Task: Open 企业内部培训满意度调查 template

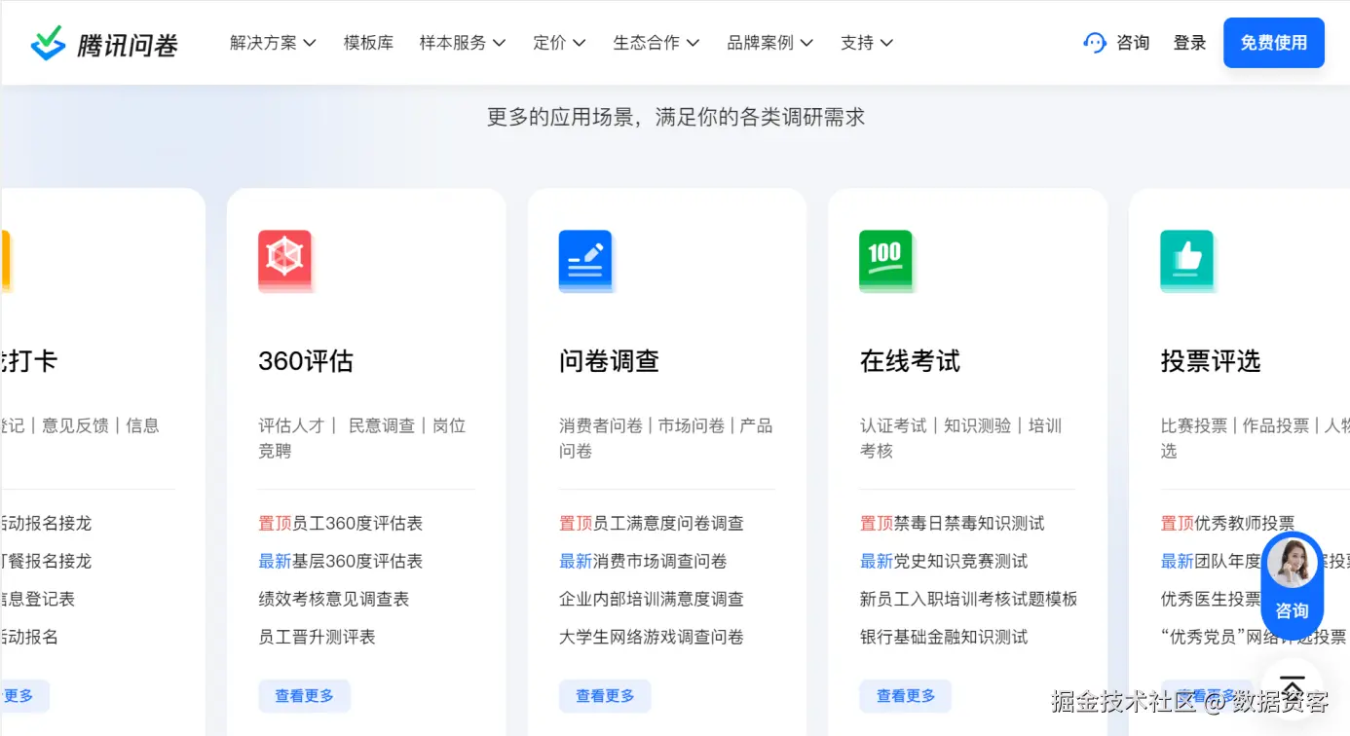Action: 652,600
